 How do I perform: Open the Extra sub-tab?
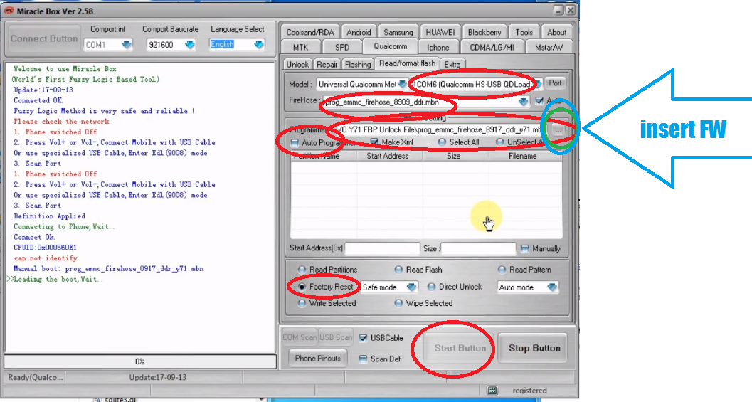coord(452,64)
